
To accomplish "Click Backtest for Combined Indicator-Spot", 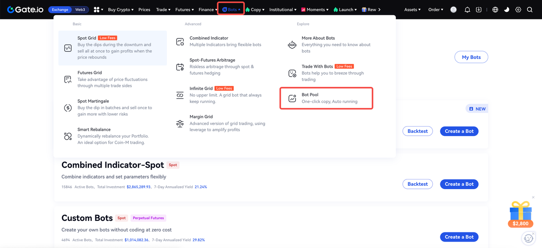I will tap(418, 184).
